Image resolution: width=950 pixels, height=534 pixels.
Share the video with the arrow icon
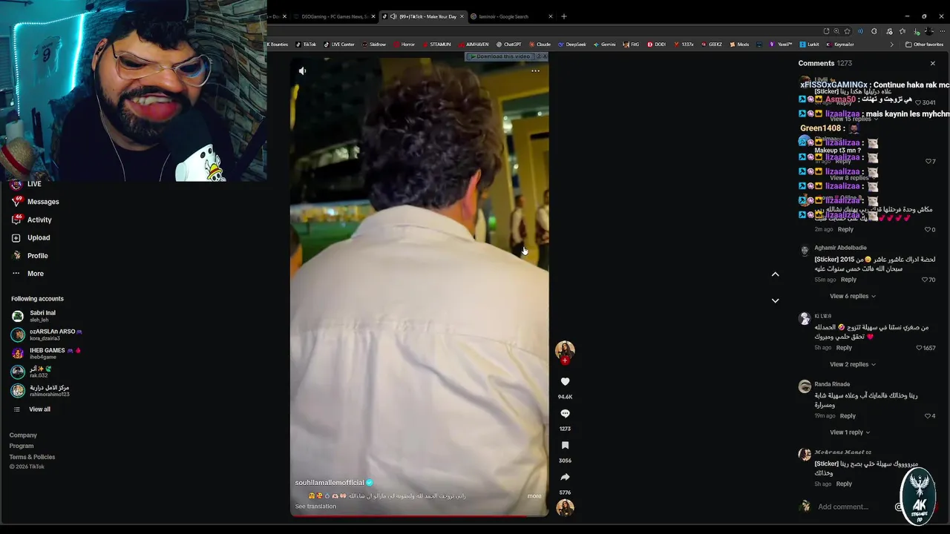tap(565, 477)
